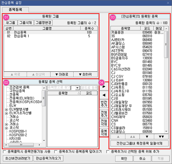The width and height of the screenshot is (172, 164).
Task: Check 종목추가시 선택된 종목 위에 추가
Action: [x=108, y=152]
